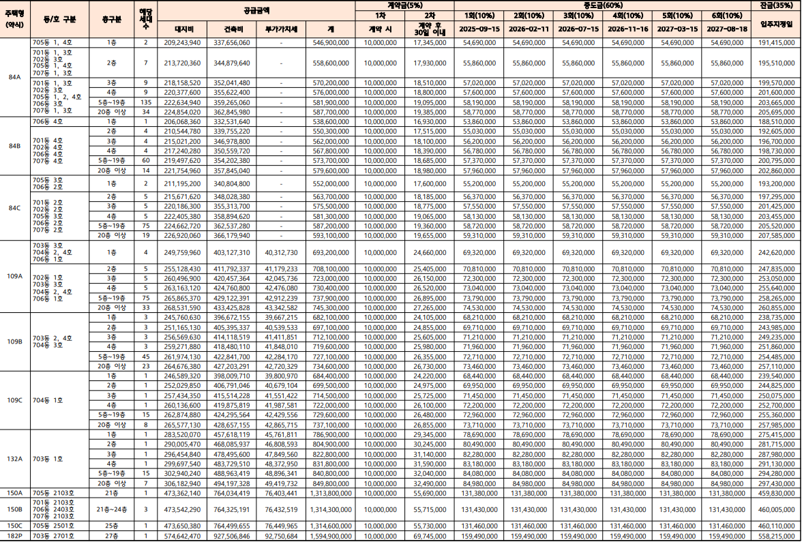The height and width of the screenshot is (542, 802).
Task: Click the 25층 floor cell
Action: click(112, 526)
